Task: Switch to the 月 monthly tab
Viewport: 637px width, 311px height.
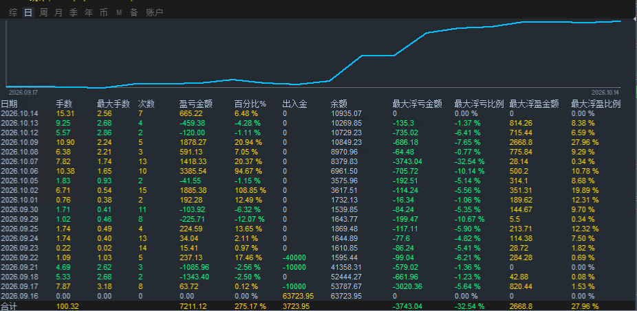Action: pos(58,12)
